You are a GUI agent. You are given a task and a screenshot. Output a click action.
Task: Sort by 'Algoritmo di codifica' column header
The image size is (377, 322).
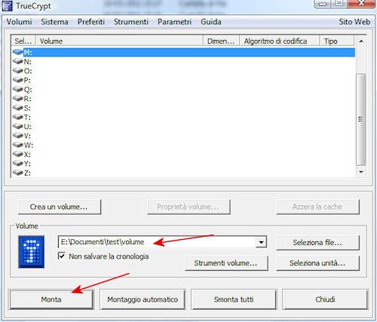(279, 41)
